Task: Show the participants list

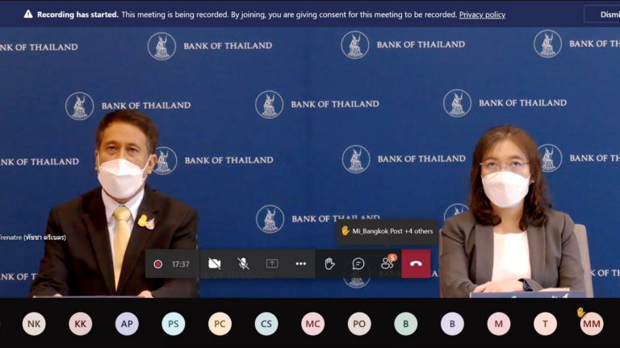Action: point(387,263)
